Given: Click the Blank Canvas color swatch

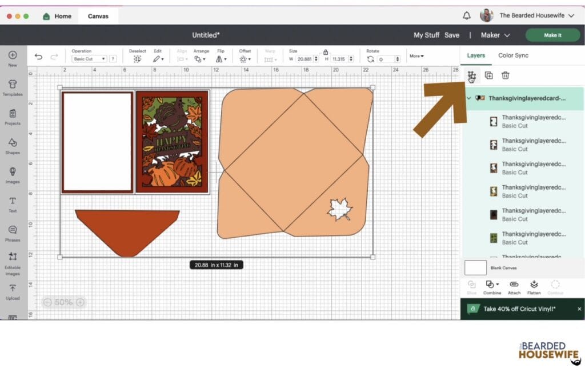Looking at the screenshot, I should pos(475,267).
